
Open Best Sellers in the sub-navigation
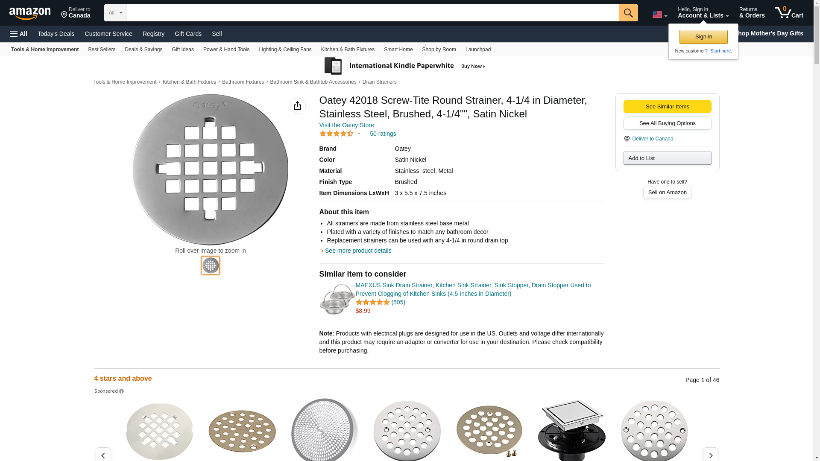pyautogui.click(x=102, y=50)
